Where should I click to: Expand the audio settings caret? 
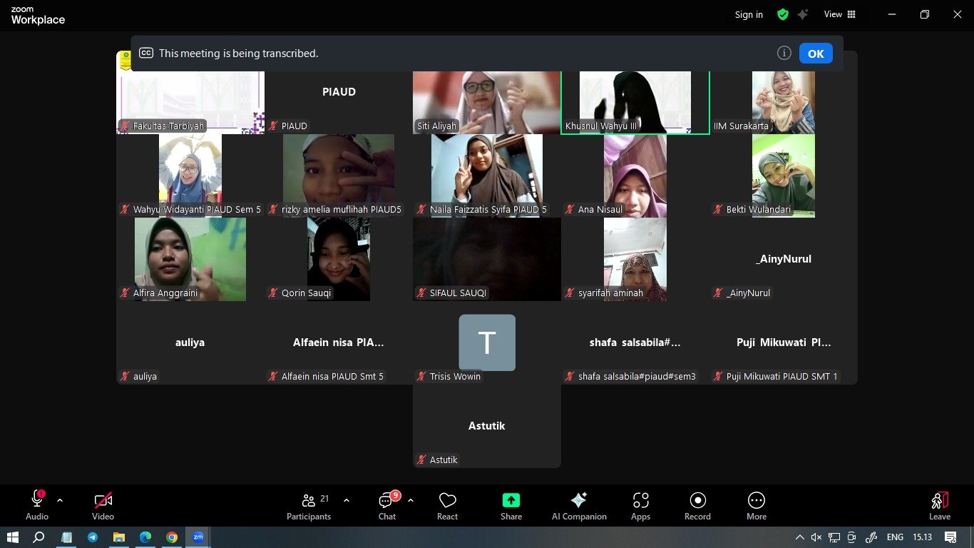(60, 500)
